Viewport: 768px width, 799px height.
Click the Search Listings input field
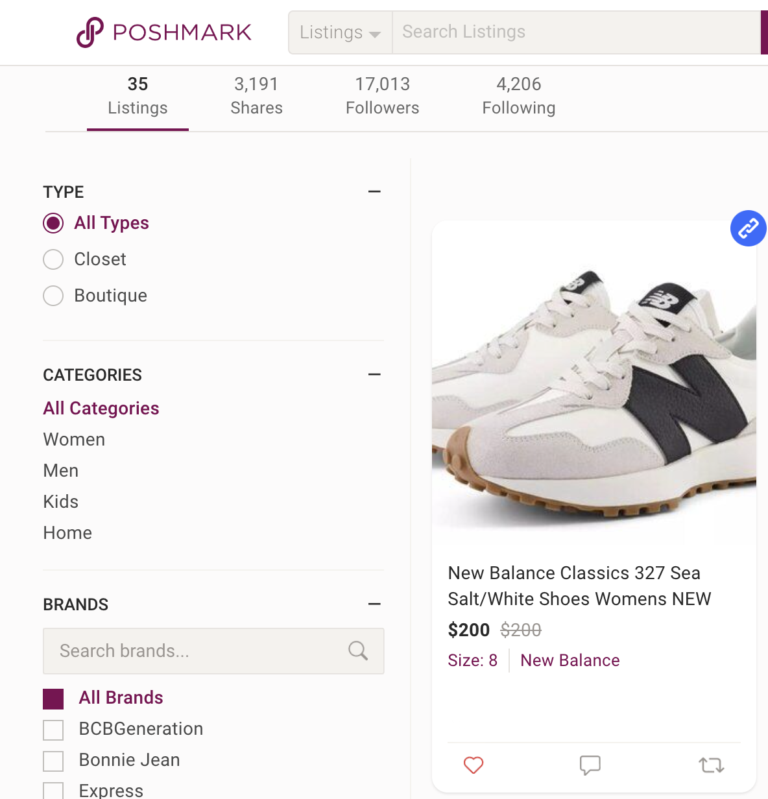pyautogui.click(x=575, y=32)
